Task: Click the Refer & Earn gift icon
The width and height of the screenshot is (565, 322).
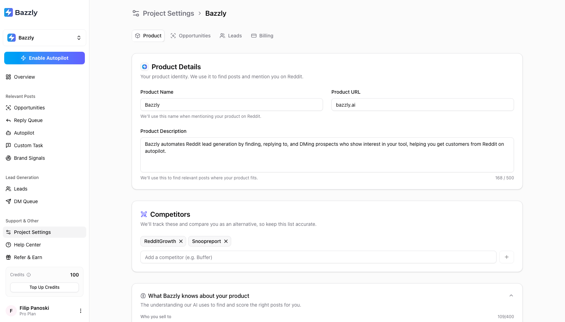Action: [8, 257]
